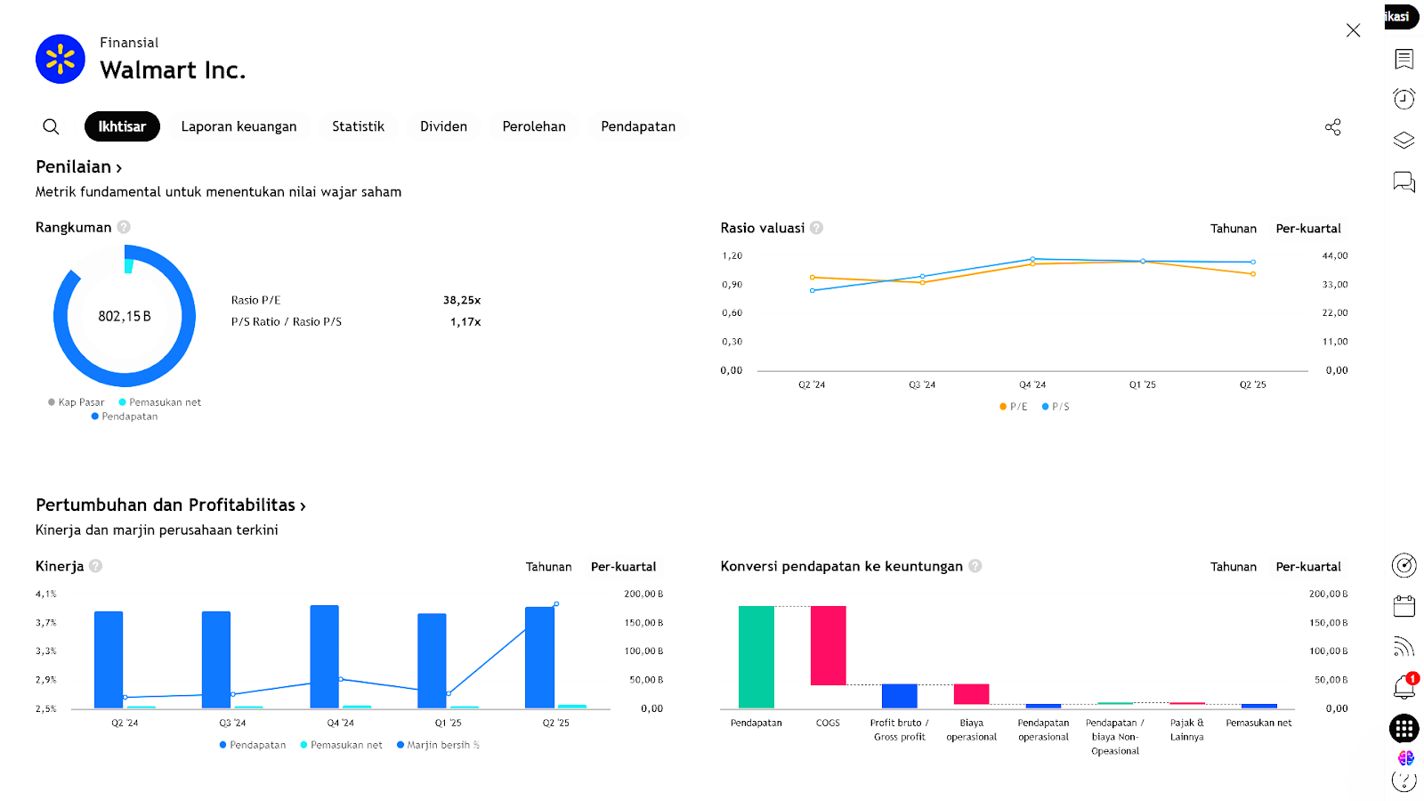Open the Laporan keuangan tab
Image resolution: width=1424 pixels, height=801 pixels.
pos(239,126)
